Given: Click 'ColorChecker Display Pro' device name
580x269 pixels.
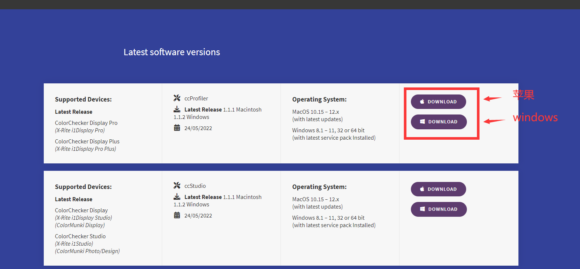Looking at the screenshot, I should (86, 123).
